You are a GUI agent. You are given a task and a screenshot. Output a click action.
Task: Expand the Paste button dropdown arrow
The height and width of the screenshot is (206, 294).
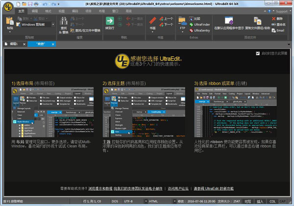pyautogui.click(x=10, y=32)
